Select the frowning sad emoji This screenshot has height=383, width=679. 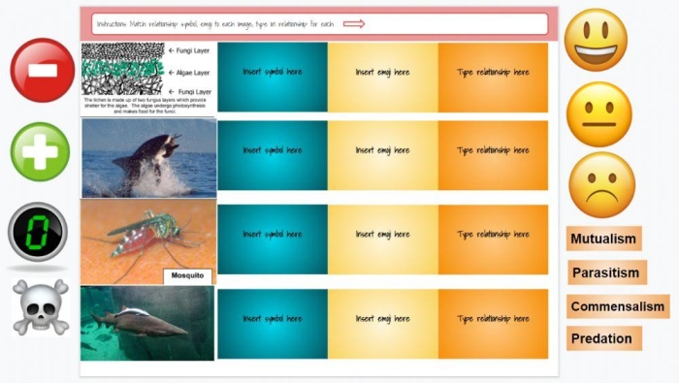[602, 184]
